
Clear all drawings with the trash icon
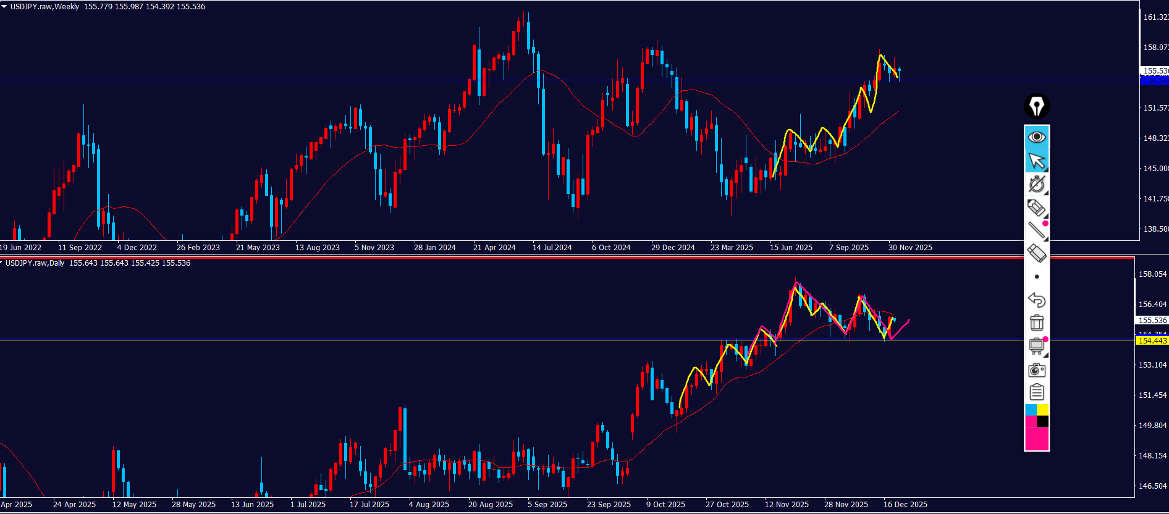pos(1036,323)
